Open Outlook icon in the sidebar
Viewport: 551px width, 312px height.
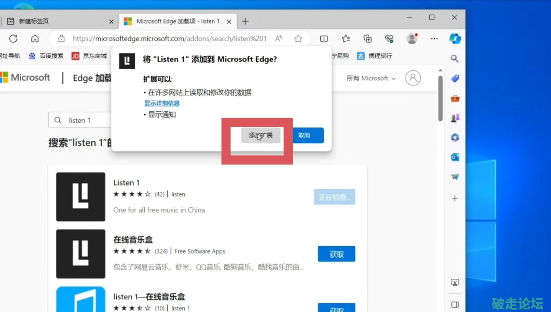point(455,157)
